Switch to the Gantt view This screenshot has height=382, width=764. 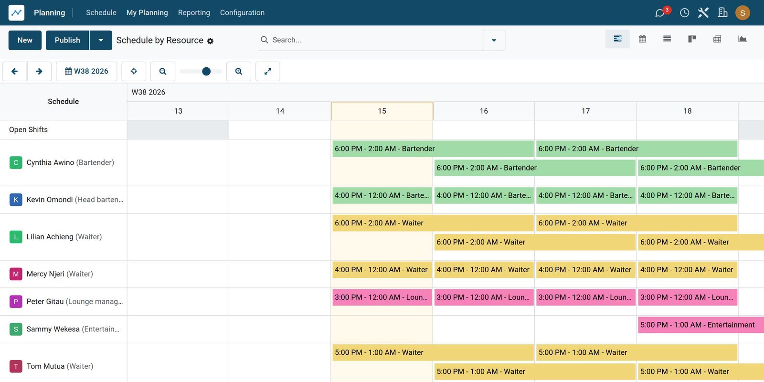[617, 39]
